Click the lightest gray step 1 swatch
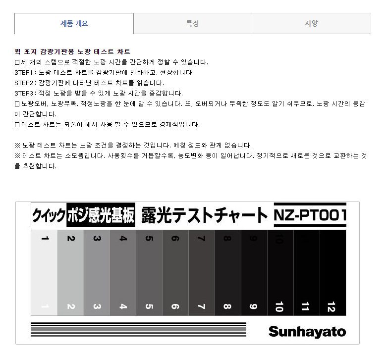 click(x=44, y=272)
